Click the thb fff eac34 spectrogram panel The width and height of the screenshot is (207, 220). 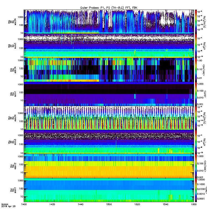(109, 22)
